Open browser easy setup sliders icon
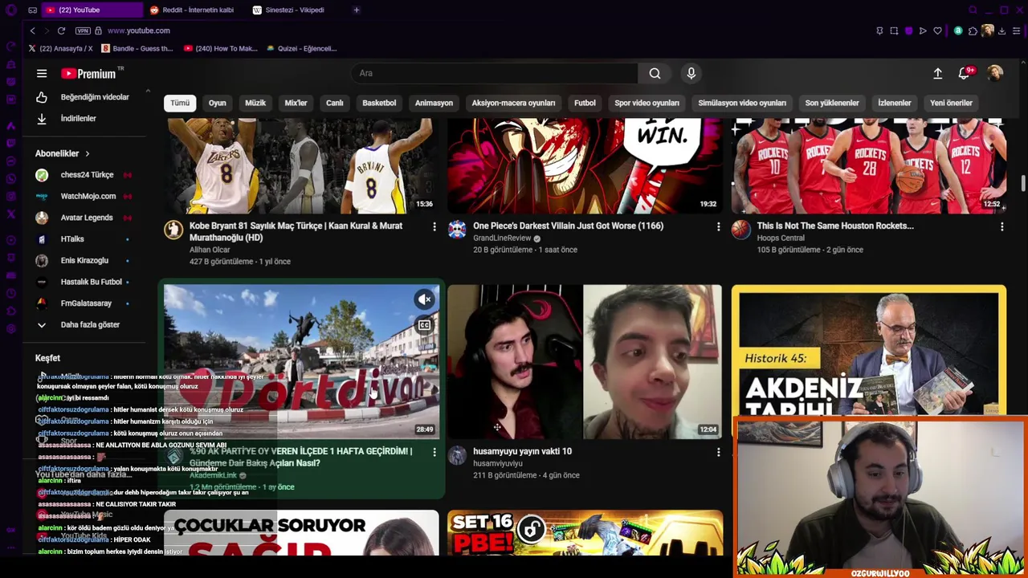Viewport: 1028px width, 578px height. click(x=1016, y=31)
